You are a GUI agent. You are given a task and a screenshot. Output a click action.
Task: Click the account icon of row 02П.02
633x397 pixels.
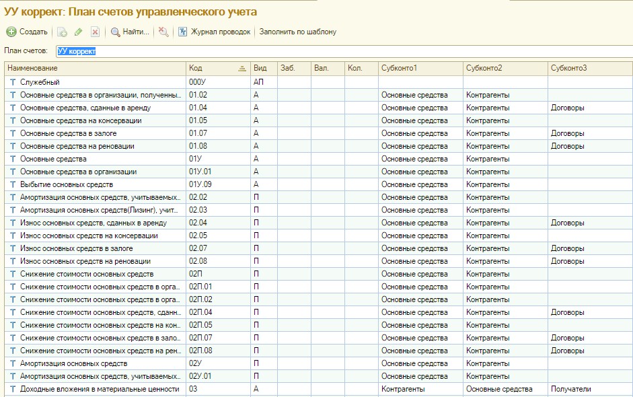pyautogui.click(x=13, y=299)
